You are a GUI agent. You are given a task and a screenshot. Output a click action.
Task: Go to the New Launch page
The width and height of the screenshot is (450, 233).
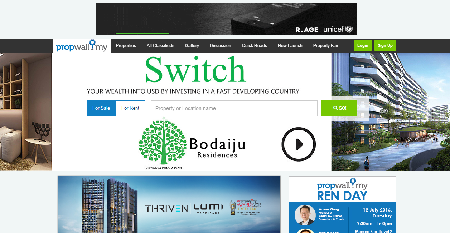(x=290, y=46)
